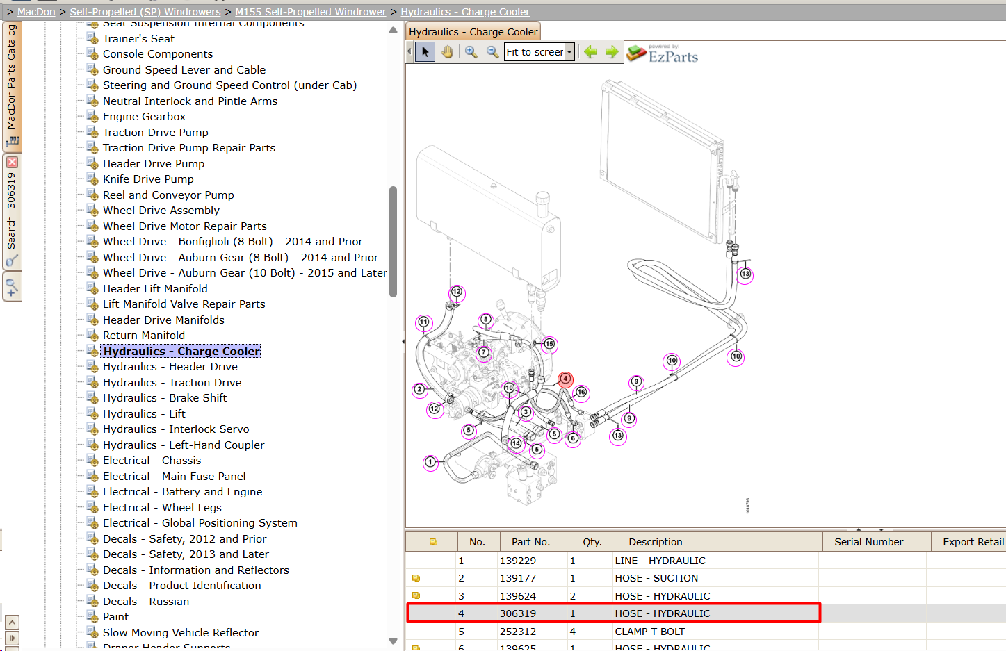The height and width of the screenshot is (651, 1006).
Task: Open the Fit to screen dropdown
Action: (569, 52)
